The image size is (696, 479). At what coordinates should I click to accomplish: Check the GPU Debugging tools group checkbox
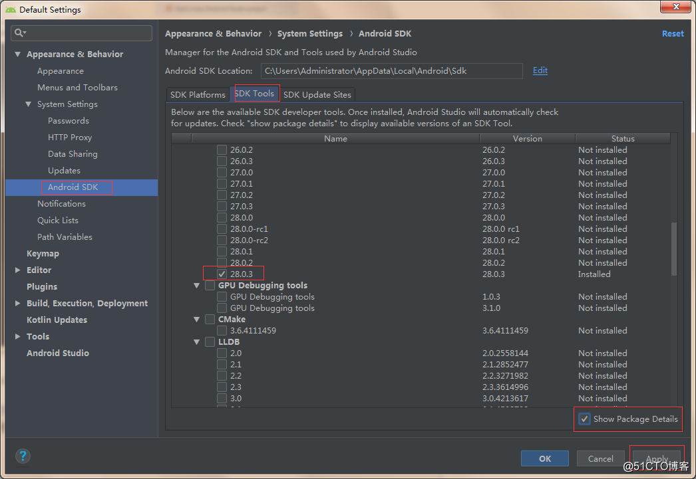(x=210, y=286)
